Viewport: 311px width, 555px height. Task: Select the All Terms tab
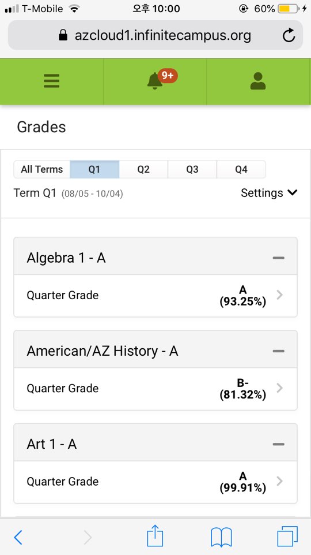point(41,170)
